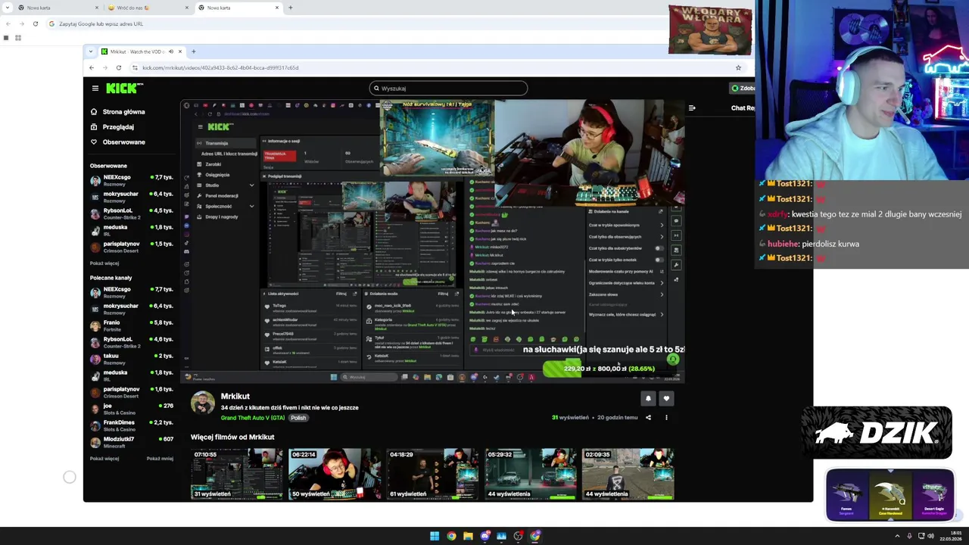Click the Zapytaj Google address bar
969x545 pixels.
(356, 23)
